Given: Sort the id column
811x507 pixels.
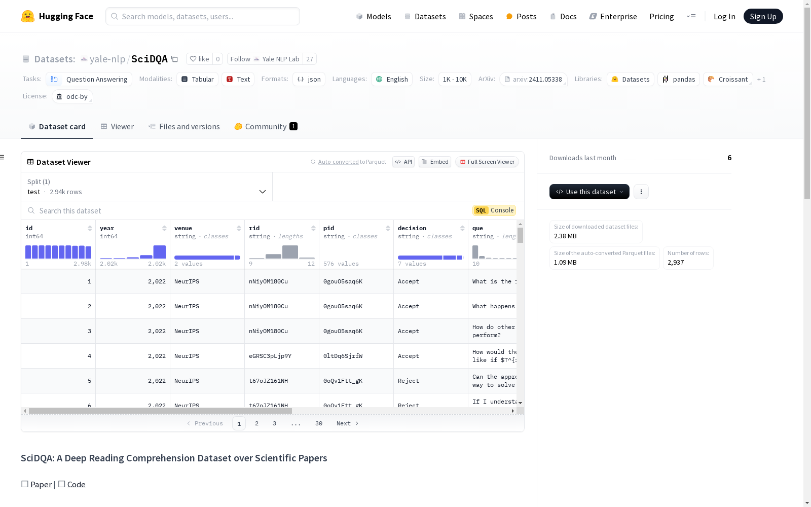Looking at the screenshot, I should pos(90,228).
